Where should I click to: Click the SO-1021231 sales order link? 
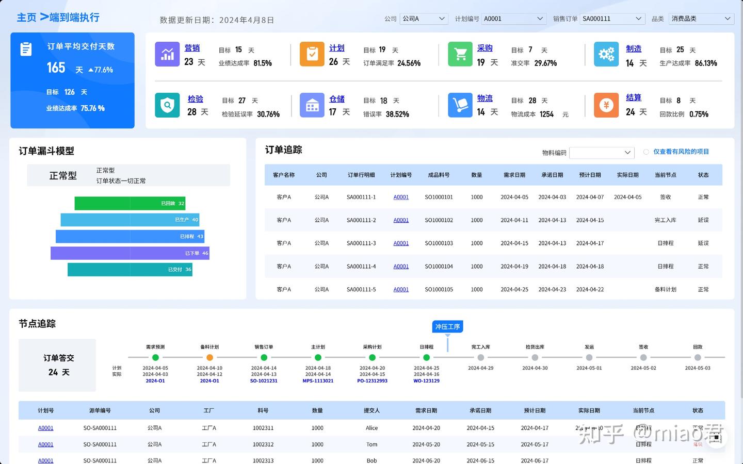pos(264,380)
